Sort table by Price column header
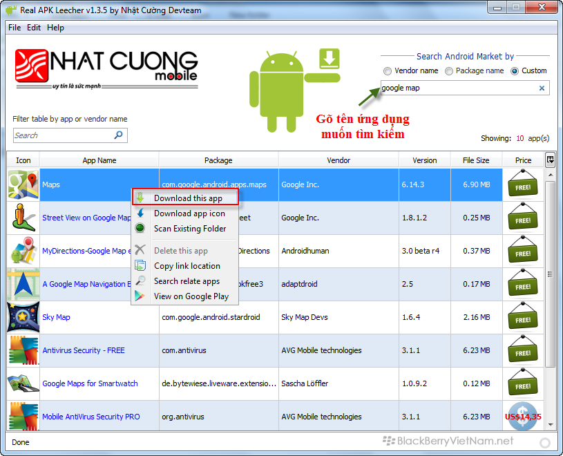This screenshot has height=456, width=563. 523,160
